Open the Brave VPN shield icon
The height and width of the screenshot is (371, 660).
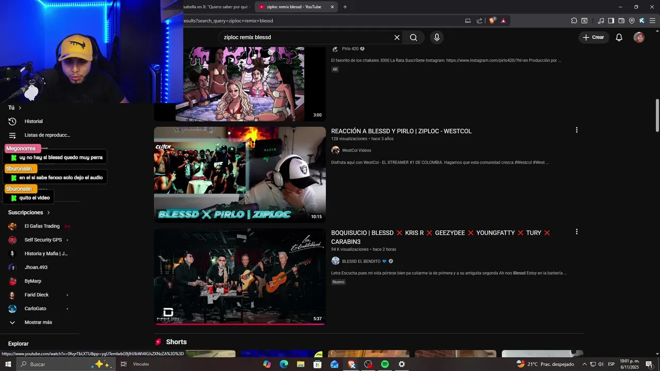click(x=632, y=21)
